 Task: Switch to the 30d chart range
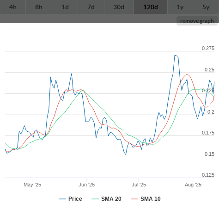pyautogui.click(x=119, y=7)
